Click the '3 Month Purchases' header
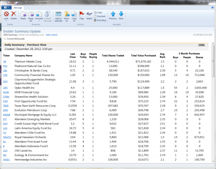The image size is (216, 169). pyautogui.click(x=189, y=53)
